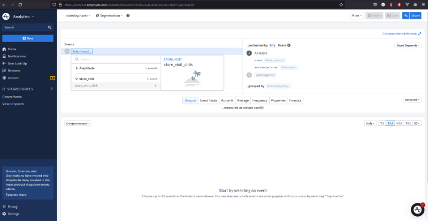Click Select event after who performed
The image size is (428, 221).
(x=289, y=67)
